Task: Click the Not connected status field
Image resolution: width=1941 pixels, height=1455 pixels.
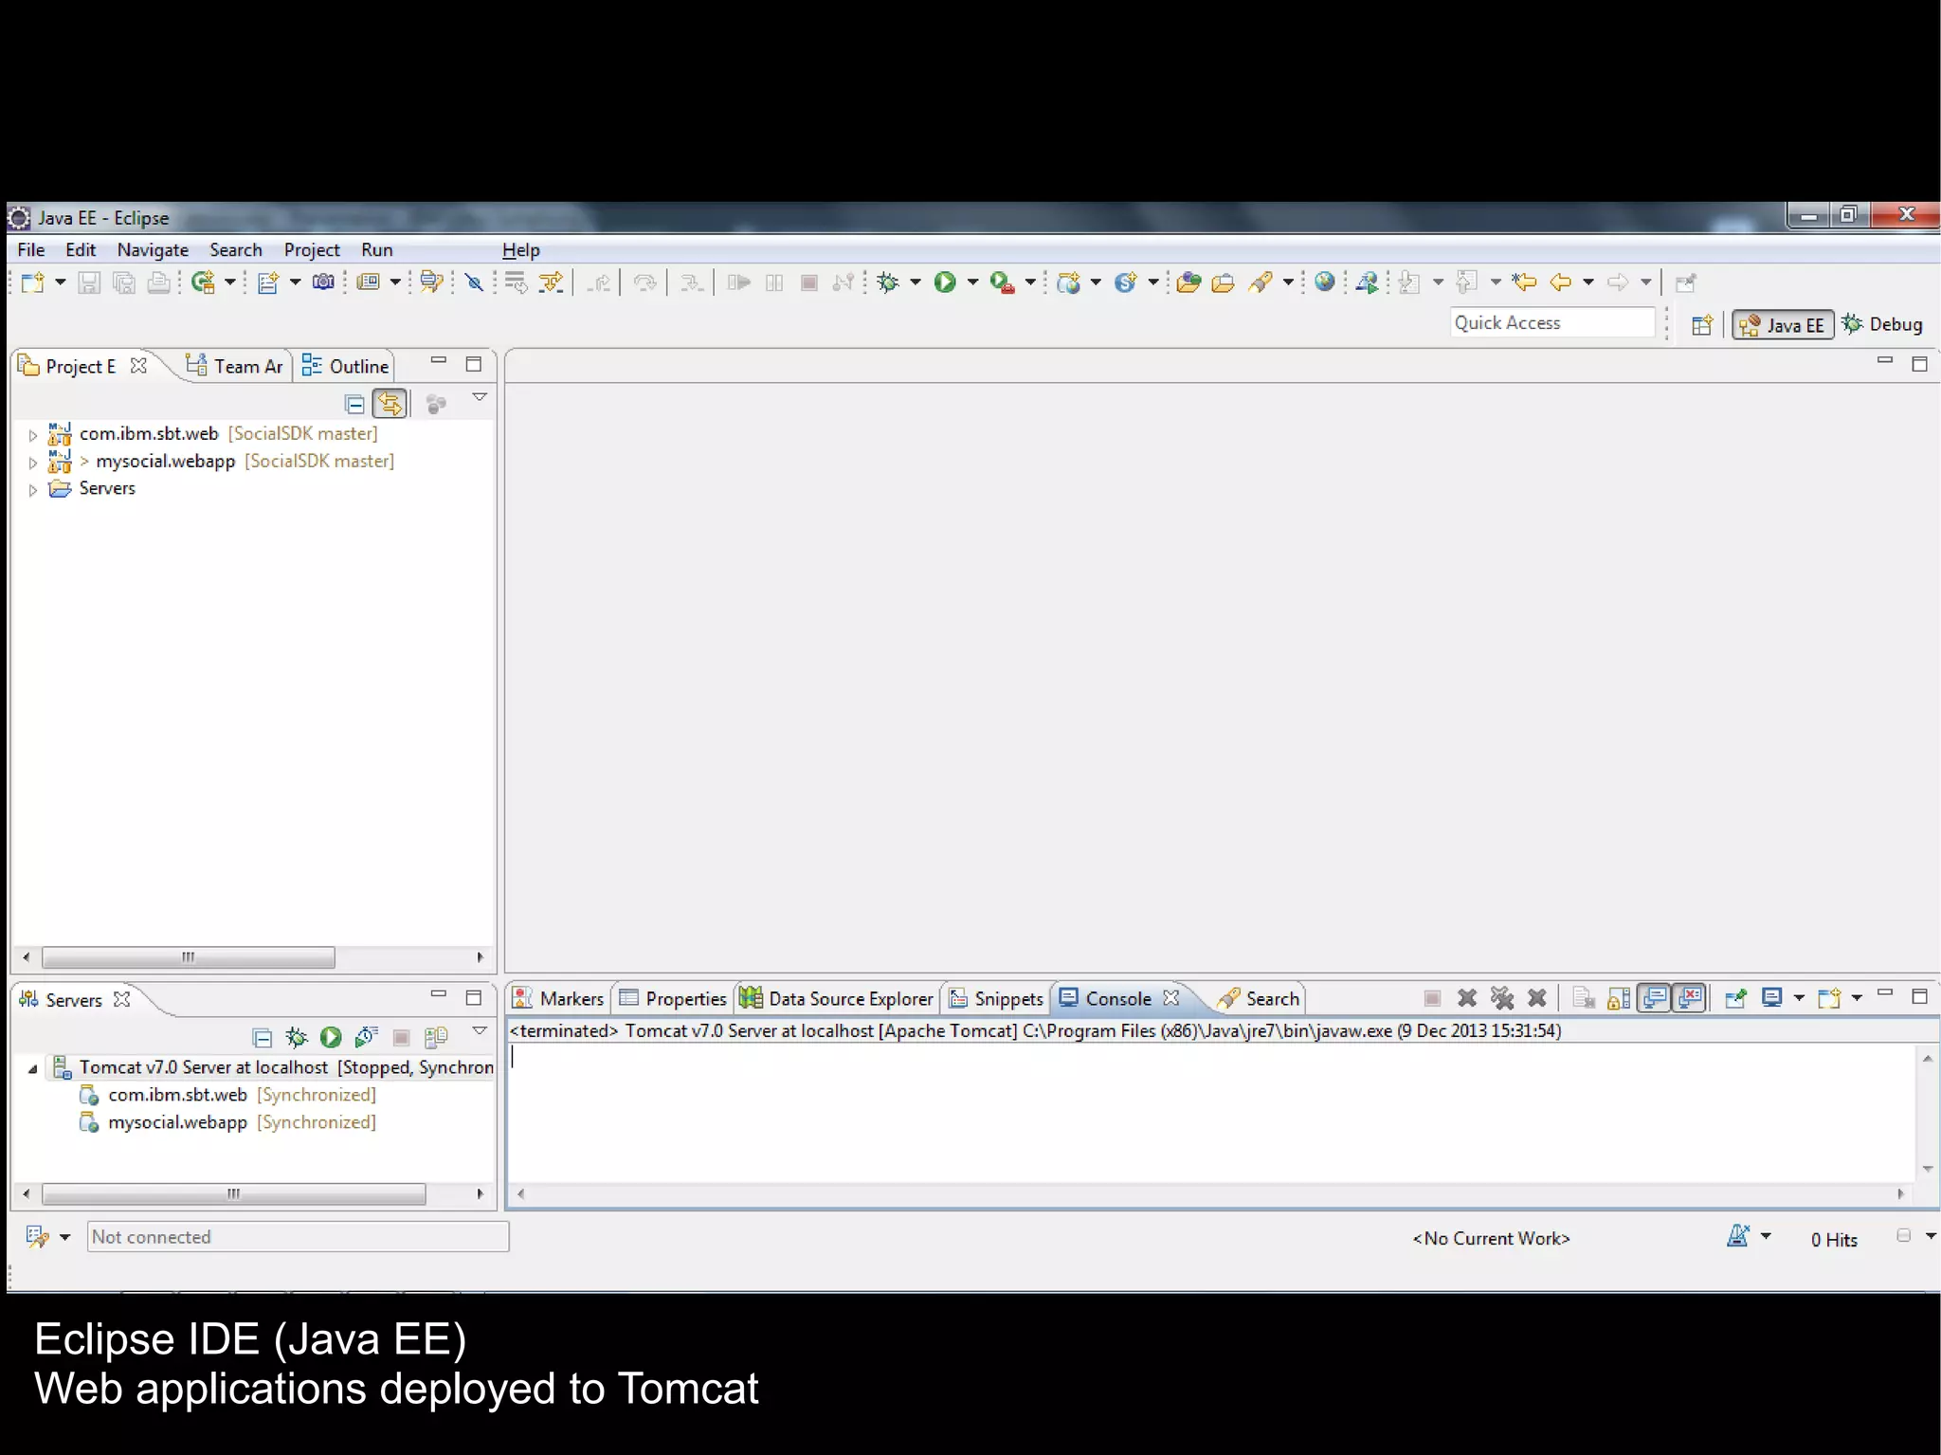Action: 298,1237
